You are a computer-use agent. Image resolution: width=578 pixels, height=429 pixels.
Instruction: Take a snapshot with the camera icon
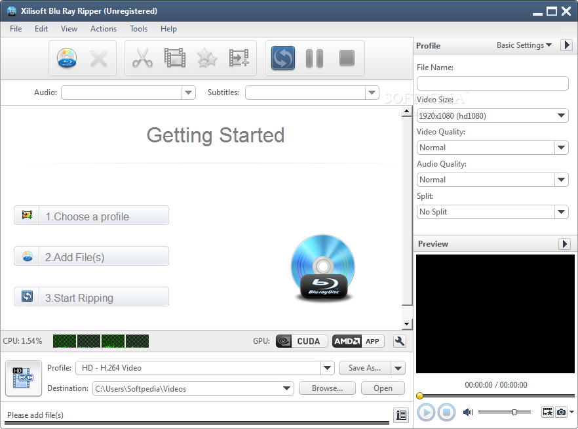tap(561, 412)
